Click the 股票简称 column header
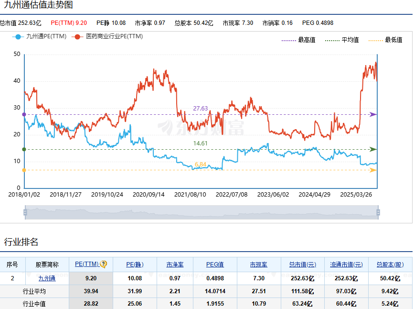Image resolution: width=414 pixels, height=309 pixels. point(47,265)
